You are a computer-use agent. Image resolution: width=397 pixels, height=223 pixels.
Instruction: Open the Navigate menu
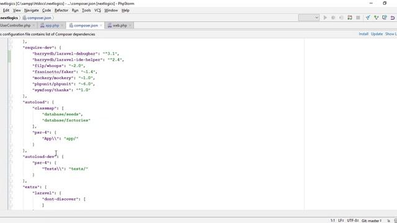(32, 11)
